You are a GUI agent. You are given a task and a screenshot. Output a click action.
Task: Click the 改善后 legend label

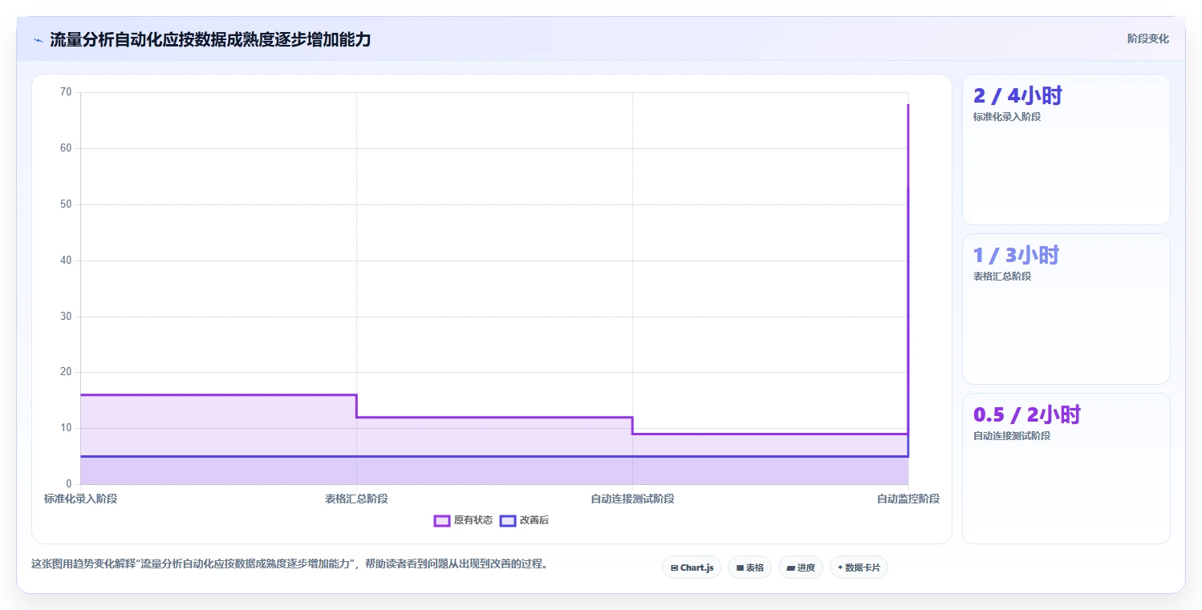[x=534, y=520]
